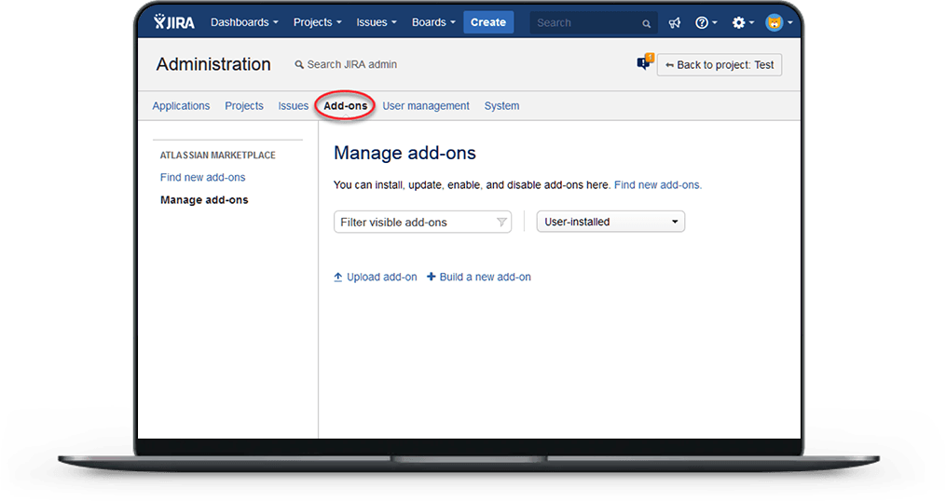Click Search JIRA admin field
946x501 pixels.
click(x=346, y=64)
